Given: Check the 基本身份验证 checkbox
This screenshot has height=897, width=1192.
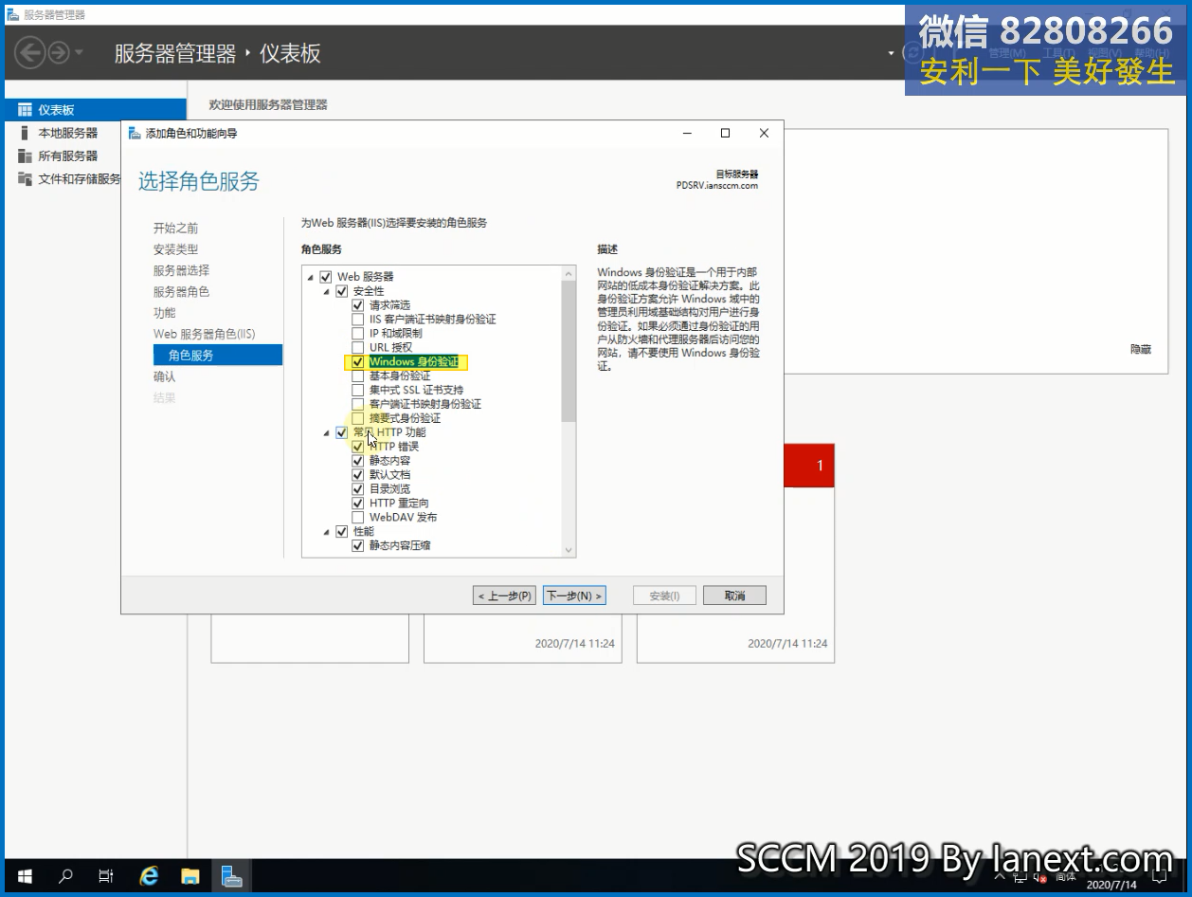Looking at the screenshot, I should click(358, 376).
